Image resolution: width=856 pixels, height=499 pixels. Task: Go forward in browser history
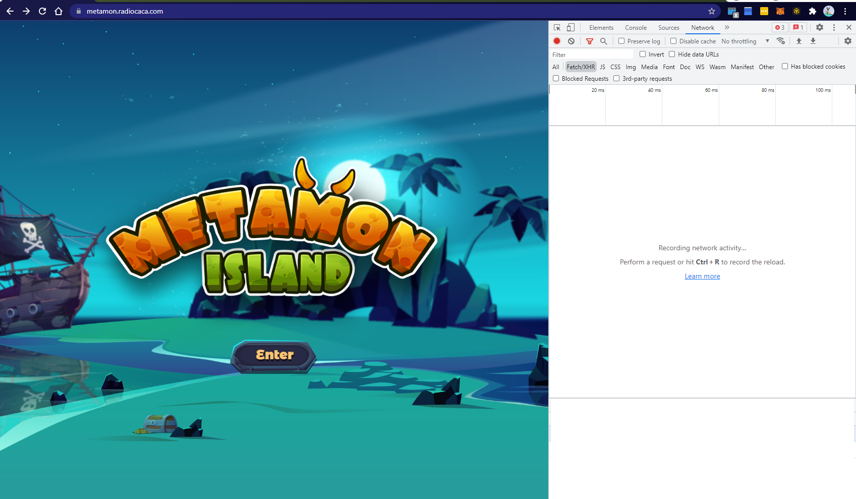(x=26, y=11)
